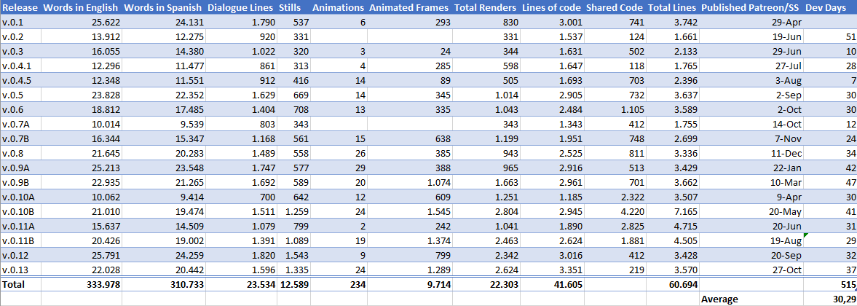Click the release cell "v.0.9A"
The height and width of the screenshot is (306, 857).
(x=20, y=168)
